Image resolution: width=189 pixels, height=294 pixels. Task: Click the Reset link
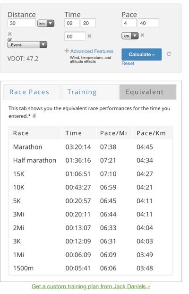pos(128,63)
